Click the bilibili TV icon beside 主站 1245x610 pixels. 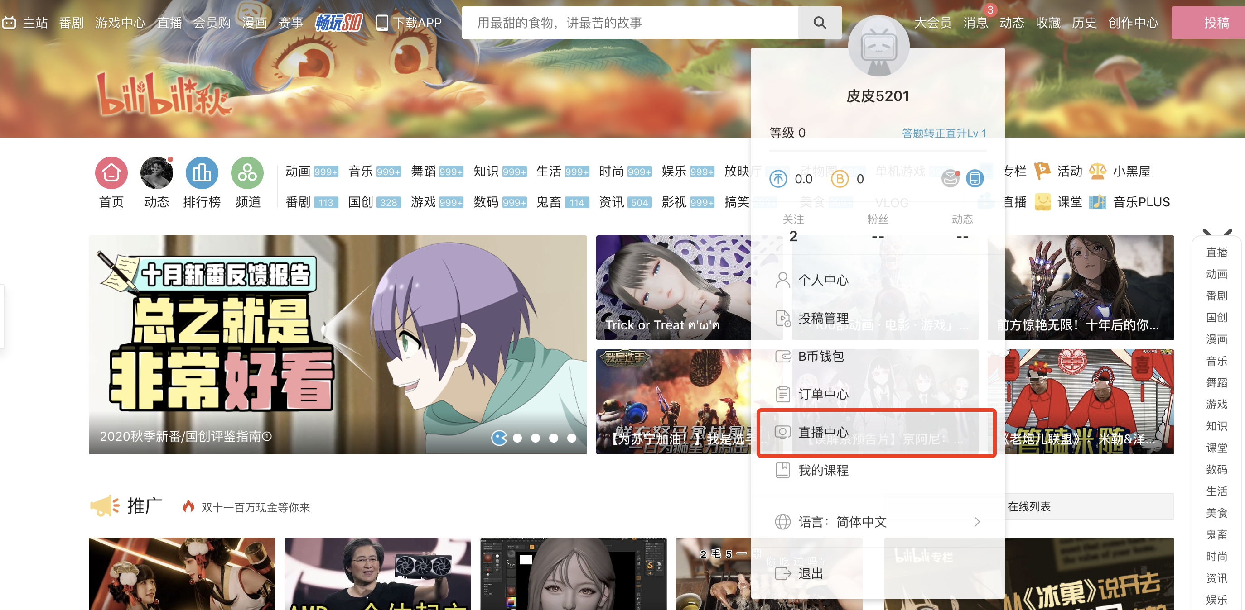(x=9, y=22)
